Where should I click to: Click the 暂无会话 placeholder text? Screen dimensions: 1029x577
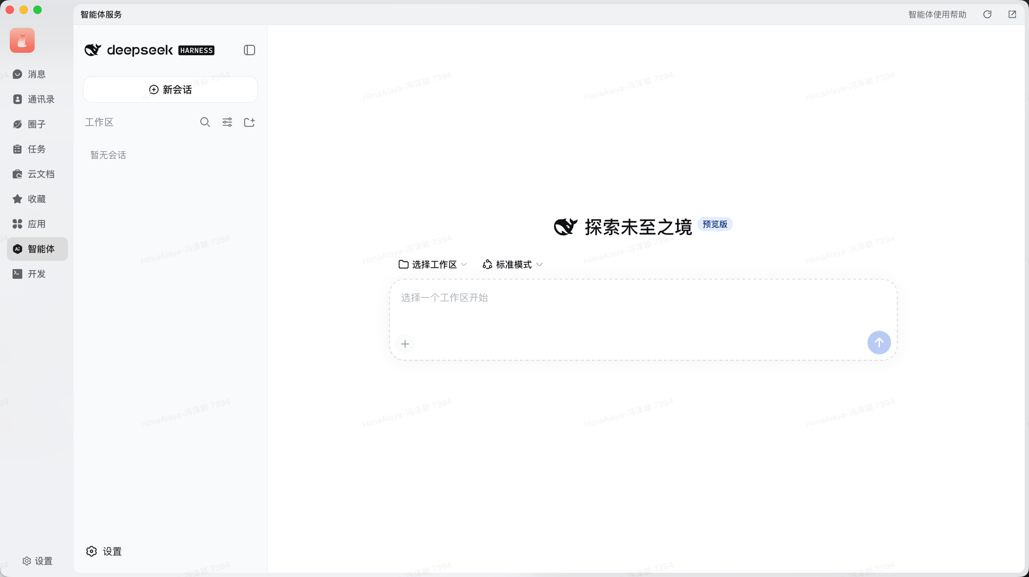click(x=108, y=155)
